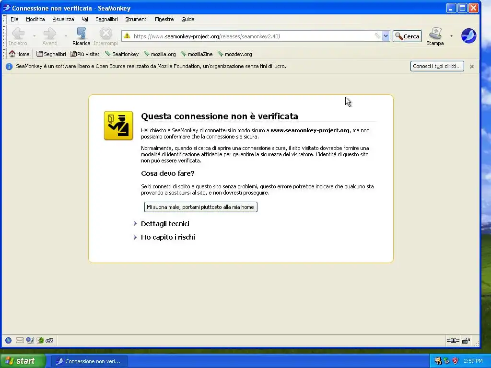Click the Ricarica reload toolbar icon

[82, 33]
